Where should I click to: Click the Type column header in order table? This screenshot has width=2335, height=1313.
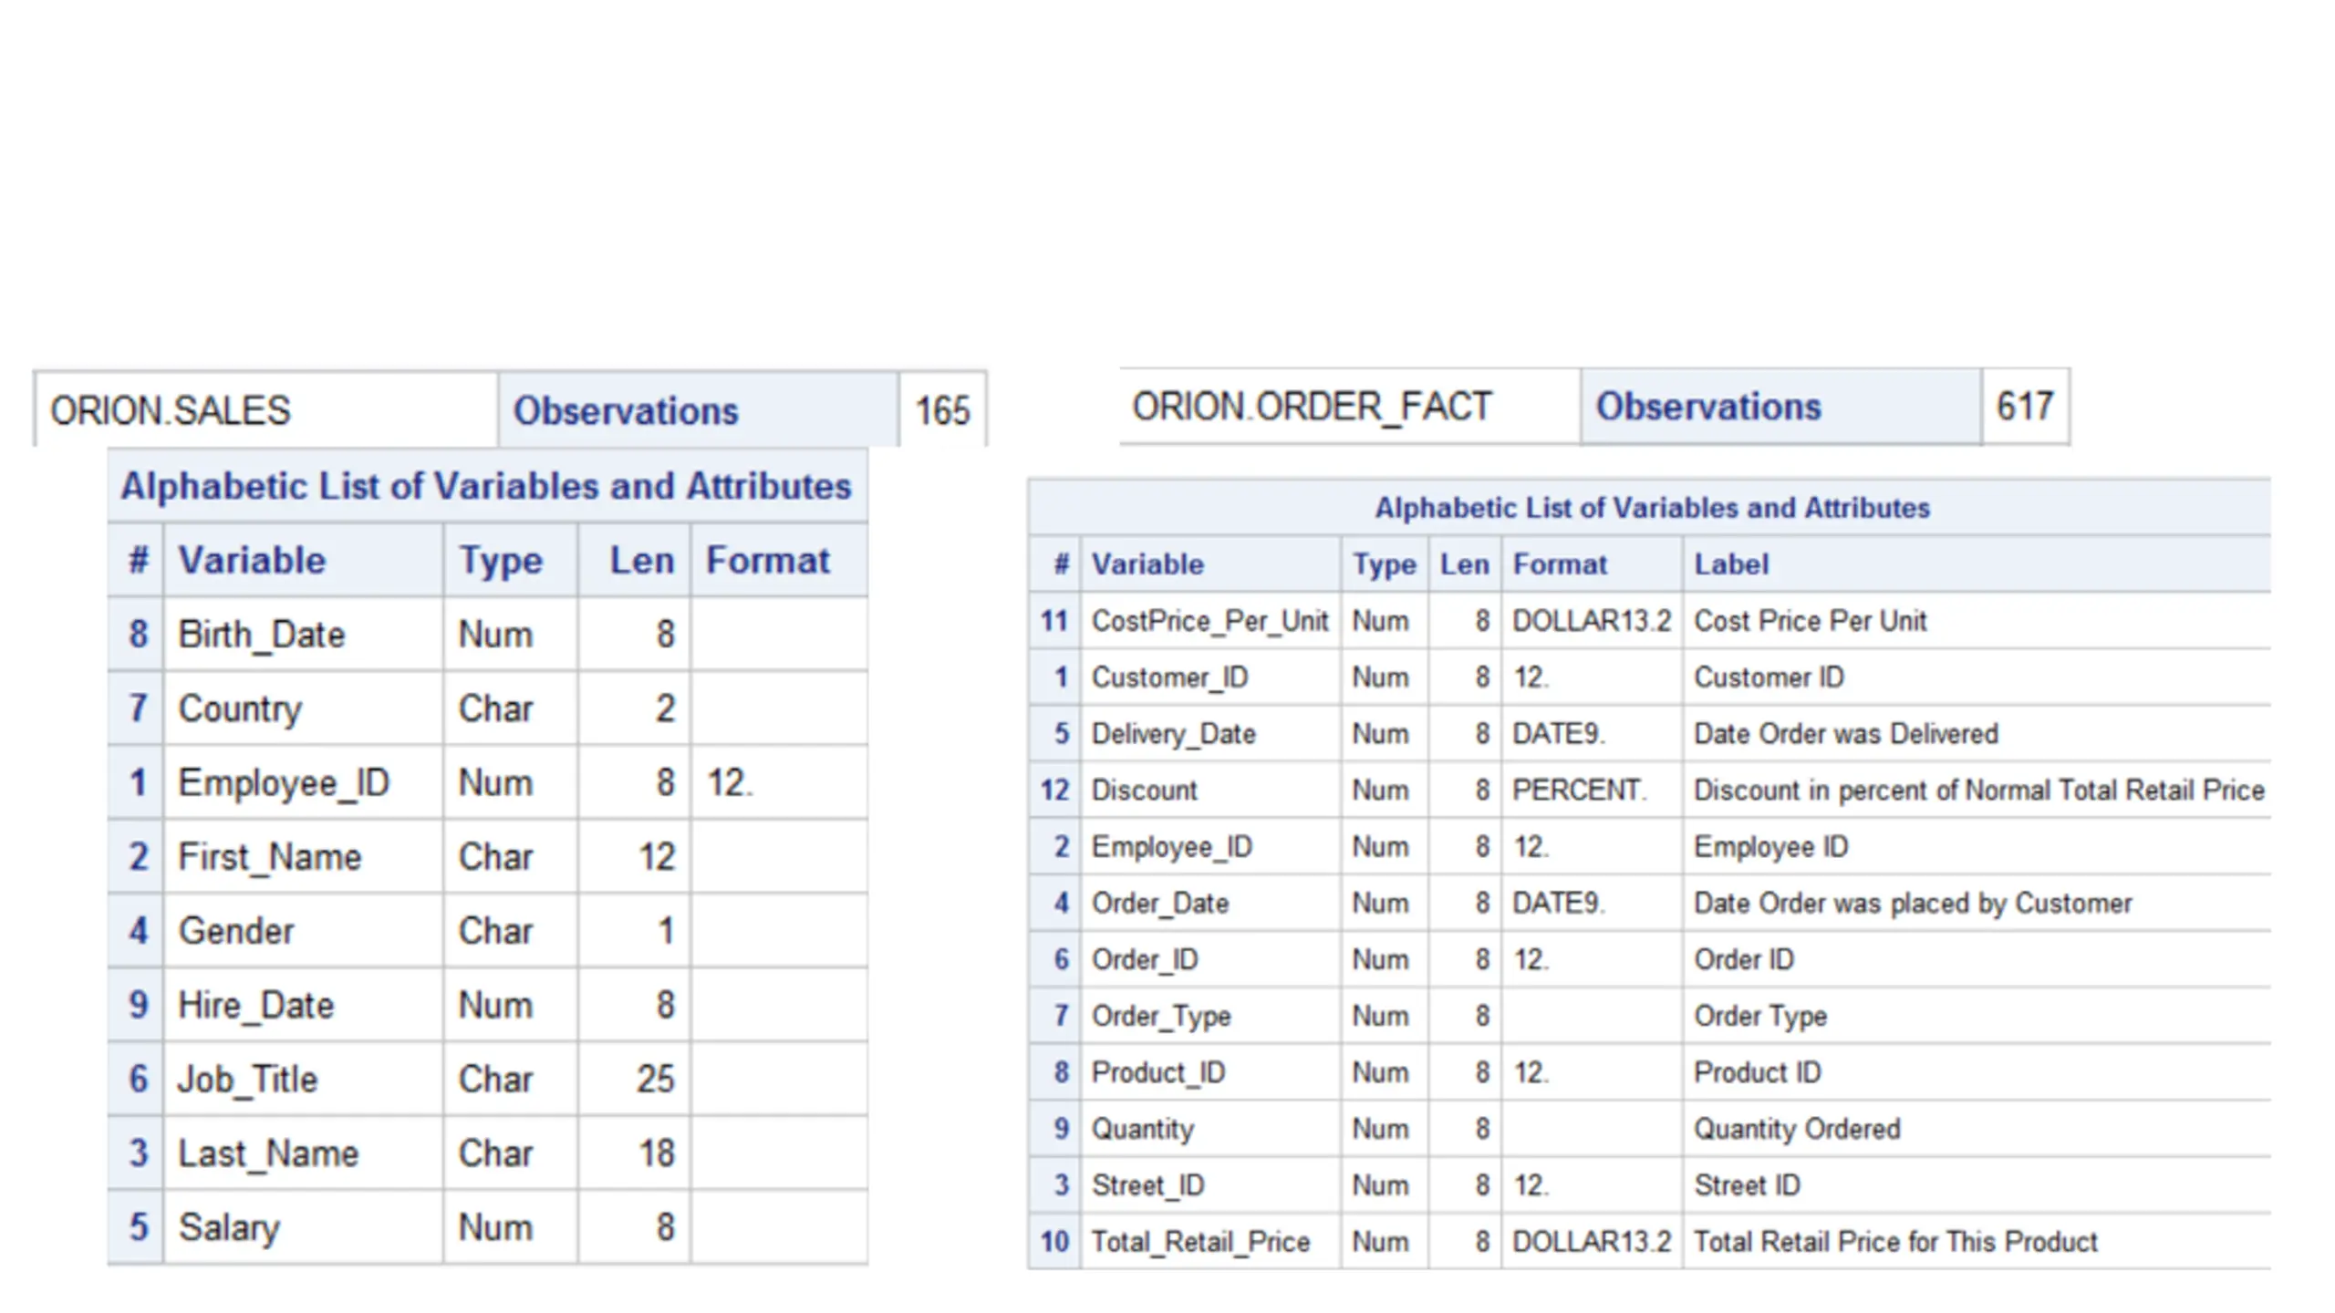tap(1385, 563)
